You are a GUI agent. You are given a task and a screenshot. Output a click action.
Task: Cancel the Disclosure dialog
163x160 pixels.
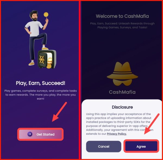point(104,146)
